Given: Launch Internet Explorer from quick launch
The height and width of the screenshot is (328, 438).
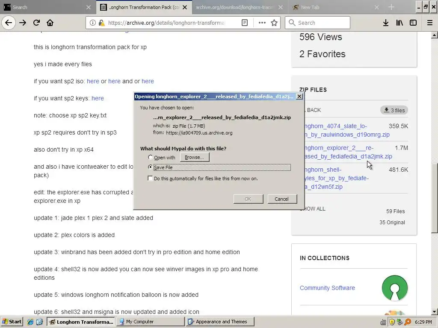Looking at the screenshot, I should tap(30, 322).
